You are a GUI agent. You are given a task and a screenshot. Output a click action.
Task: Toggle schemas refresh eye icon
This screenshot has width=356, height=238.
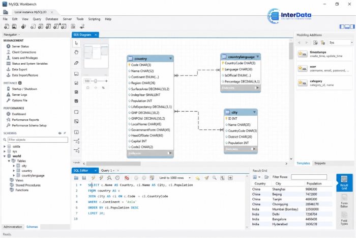pos(60,133)
